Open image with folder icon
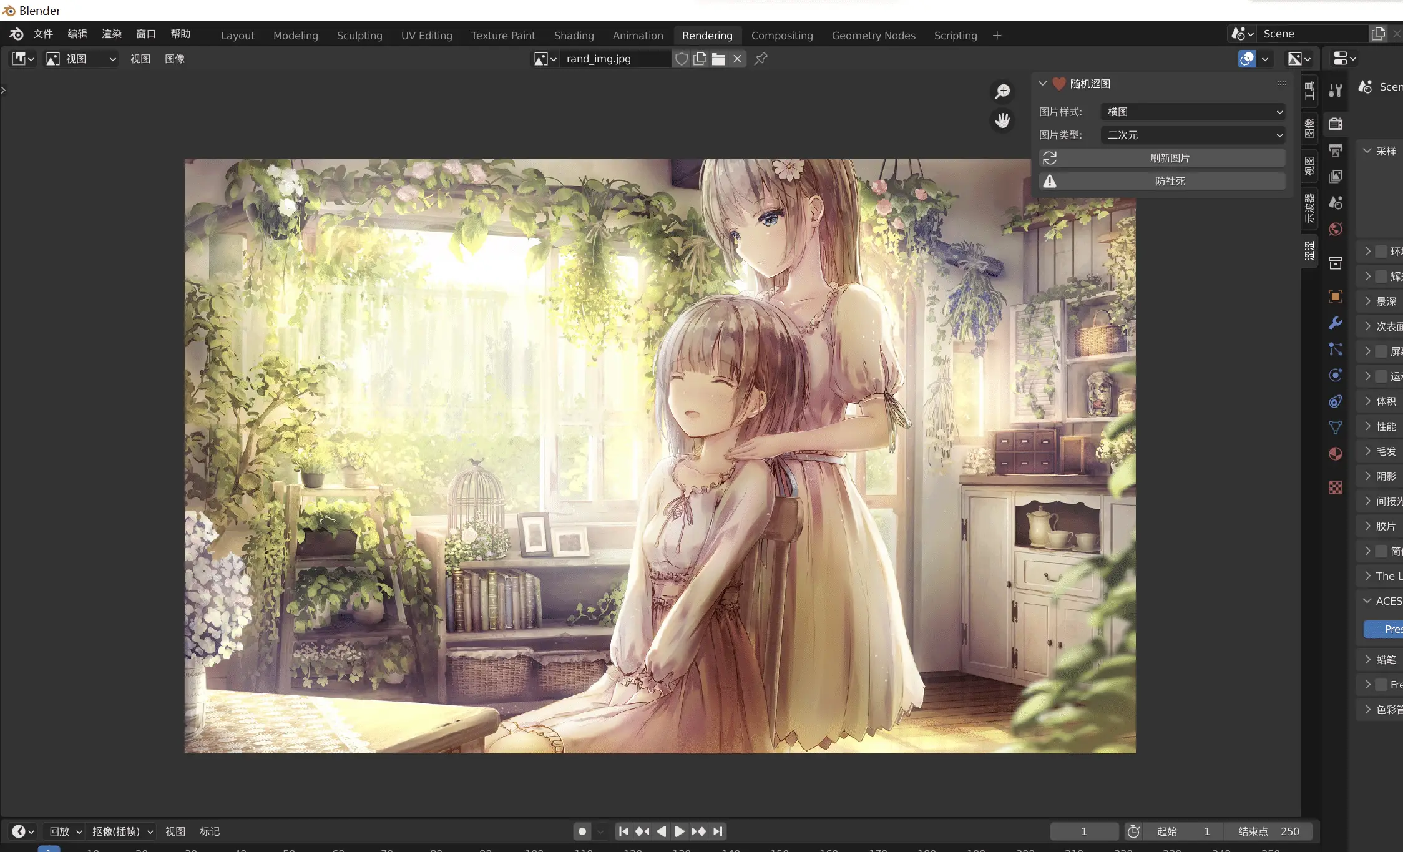This screenshot has height=852, width=1403. 718,59
